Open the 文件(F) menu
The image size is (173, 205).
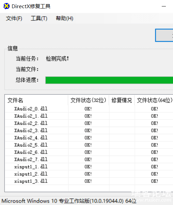(14, 18)
